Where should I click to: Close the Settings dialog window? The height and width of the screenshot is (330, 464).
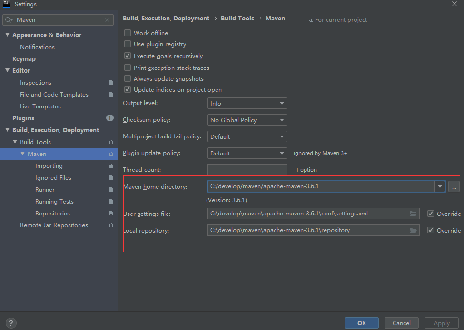click(x=454, y=4)
